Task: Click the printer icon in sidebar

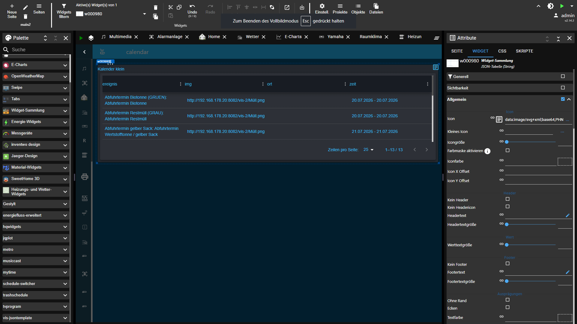Action: (85, 177)
